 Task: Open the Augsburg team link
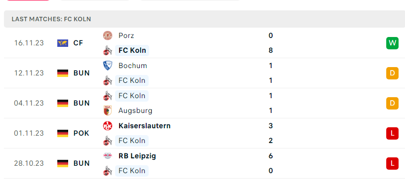point(135,110)
